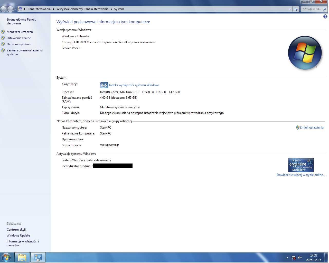Click the 64-bitowy system operacyjny value
The image size is (329, 263).
pos(120,107)
